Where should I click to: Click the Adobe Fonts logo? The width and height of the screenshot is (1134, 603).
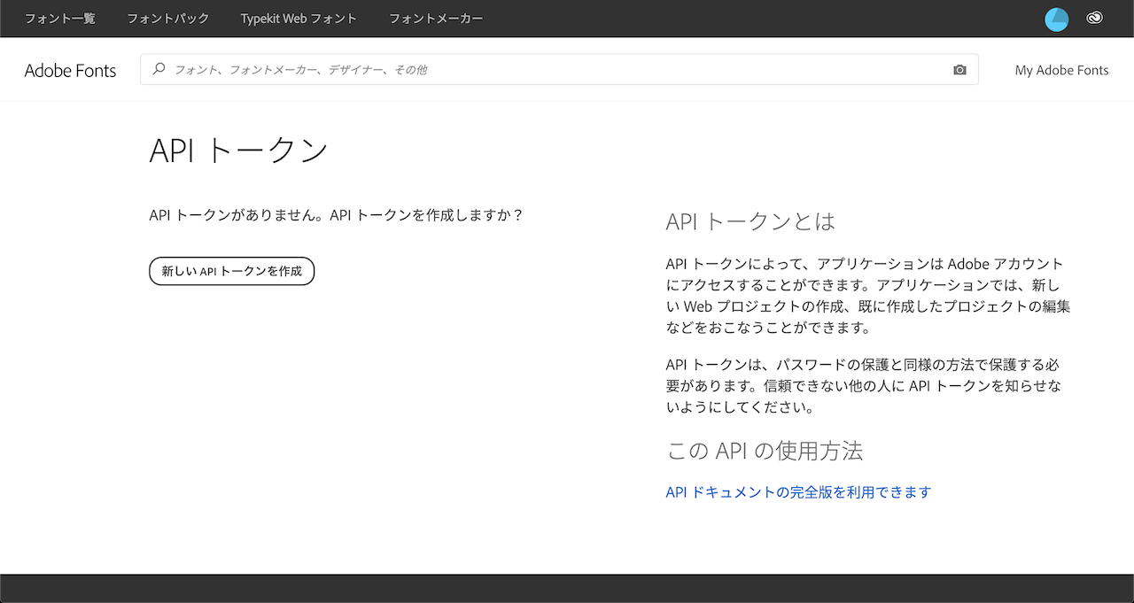(x=70, y=71)
